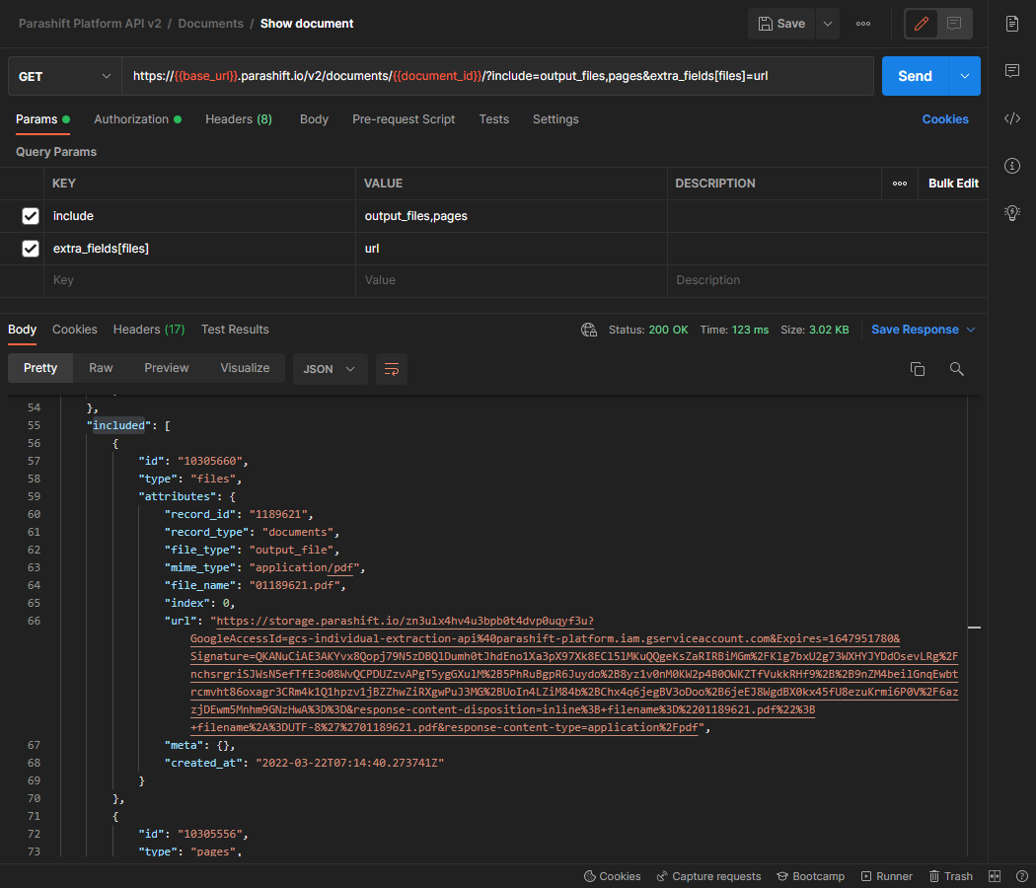Start Capture requests from the status bar
The width and height of the screenshot is (1036, 888).
pos(709,876)
